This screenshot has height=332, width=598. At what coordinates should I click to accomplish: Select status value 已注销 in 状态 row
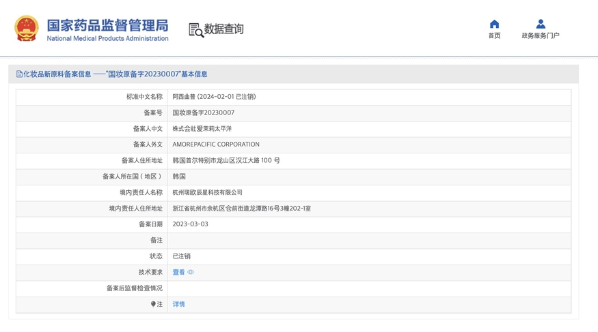pyautogui.click(x=181, y=256)
